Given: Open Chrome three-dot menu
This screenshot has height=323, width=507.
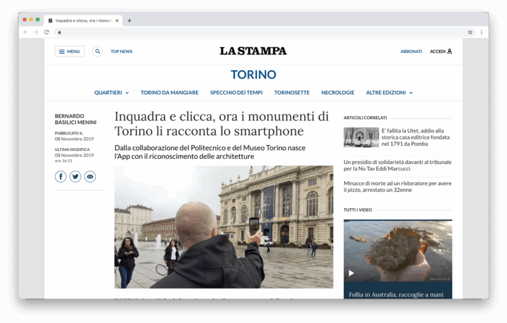Looking at the screenshot, I should (481, 32).
